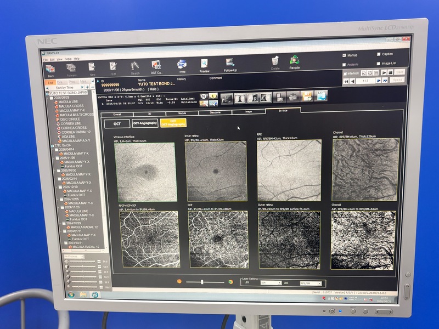Enable the Caption checkbox
This screenshot has width=439, height=329.
pyautogui.click(x=379, y=54)
